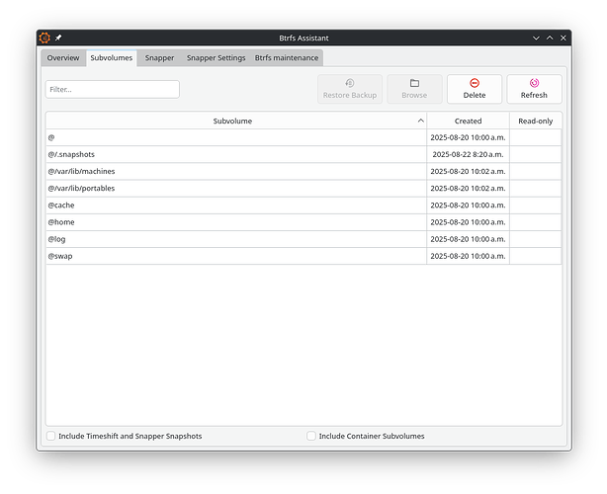The width and height of the screenshot is (607, 494).
Task: Open the Snapper Settings tab
Action: (216, 58)
